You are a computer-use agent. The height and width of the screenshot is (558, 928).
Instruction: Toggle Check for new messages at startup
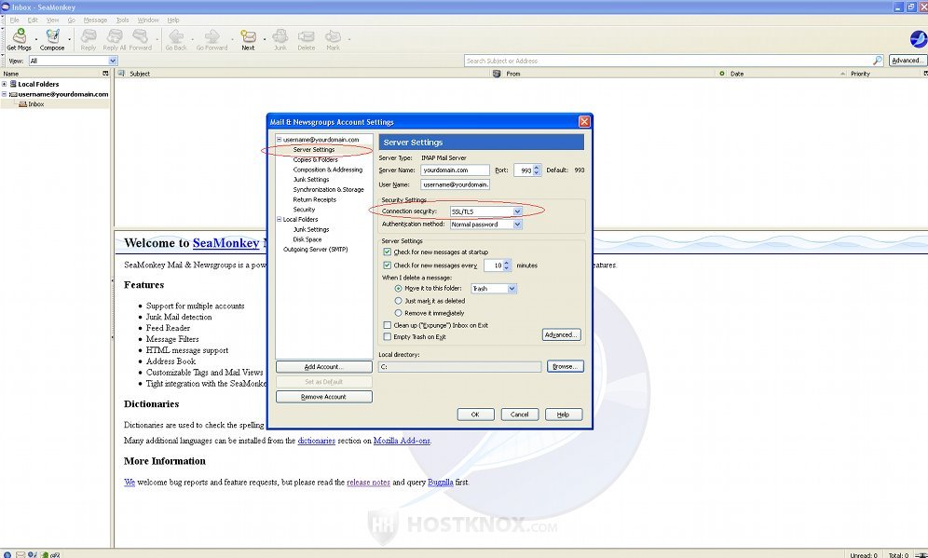(387, 252)
